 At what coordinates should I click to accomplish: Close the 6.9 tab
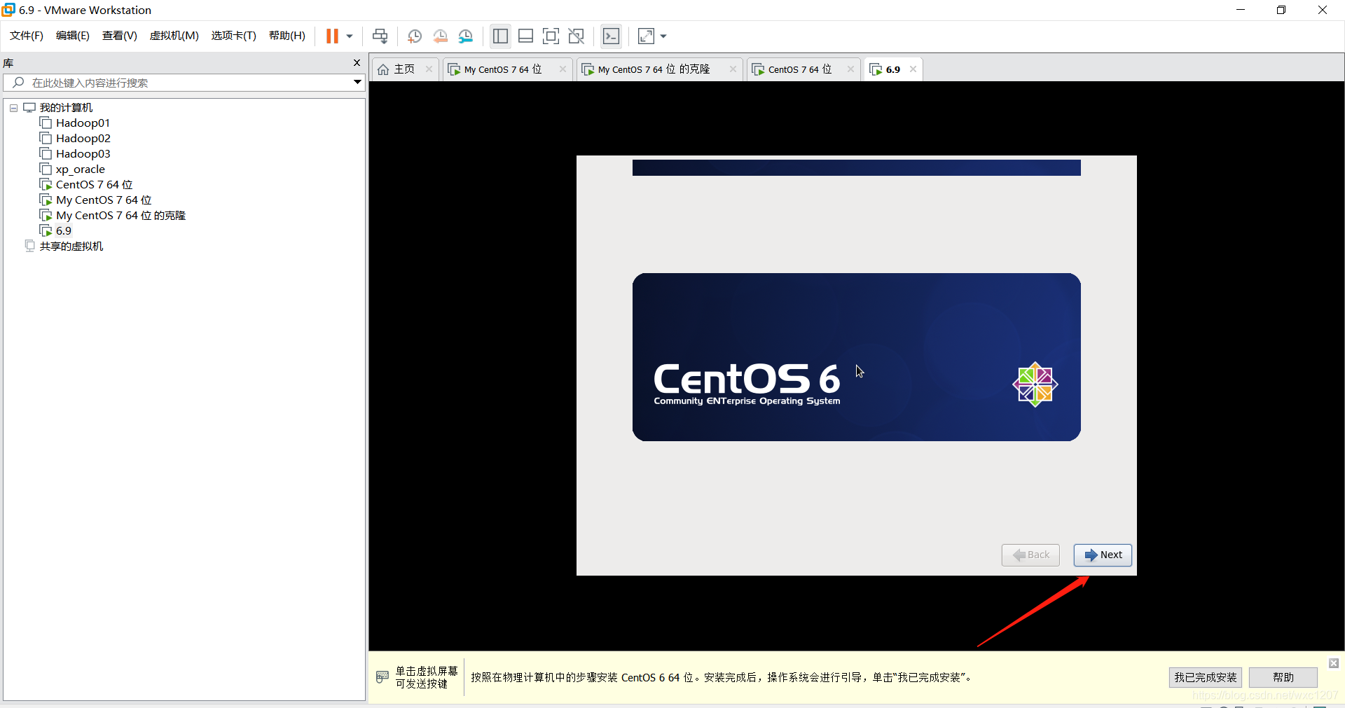pos(913,69)
